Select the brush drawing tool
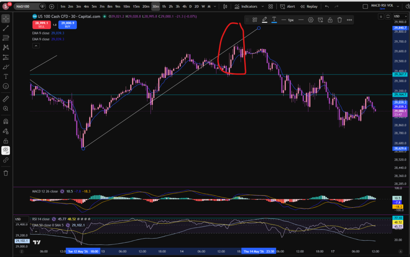Viewport: 410px width, 257px height. [6, 67]
